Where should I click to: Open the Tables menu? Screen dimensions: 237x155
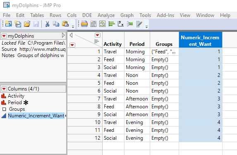click(37, 15)
